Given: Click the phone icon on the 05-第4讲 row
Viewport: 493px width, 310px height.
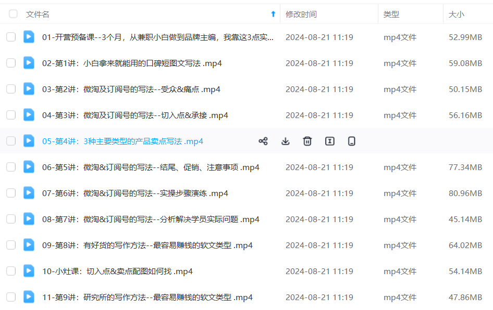Looking at the screenshot, I should (352, 141).
